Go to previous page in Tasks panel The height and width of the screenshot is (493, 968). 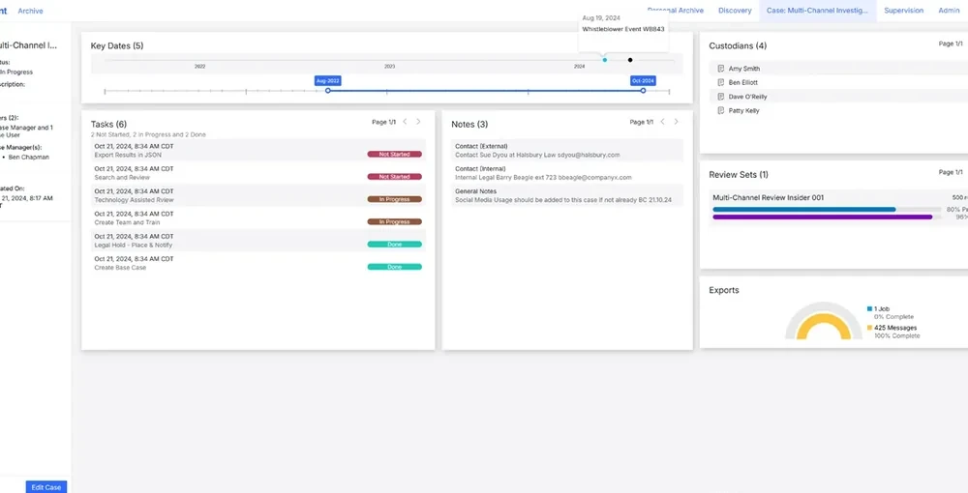click(x=405, y=122)
